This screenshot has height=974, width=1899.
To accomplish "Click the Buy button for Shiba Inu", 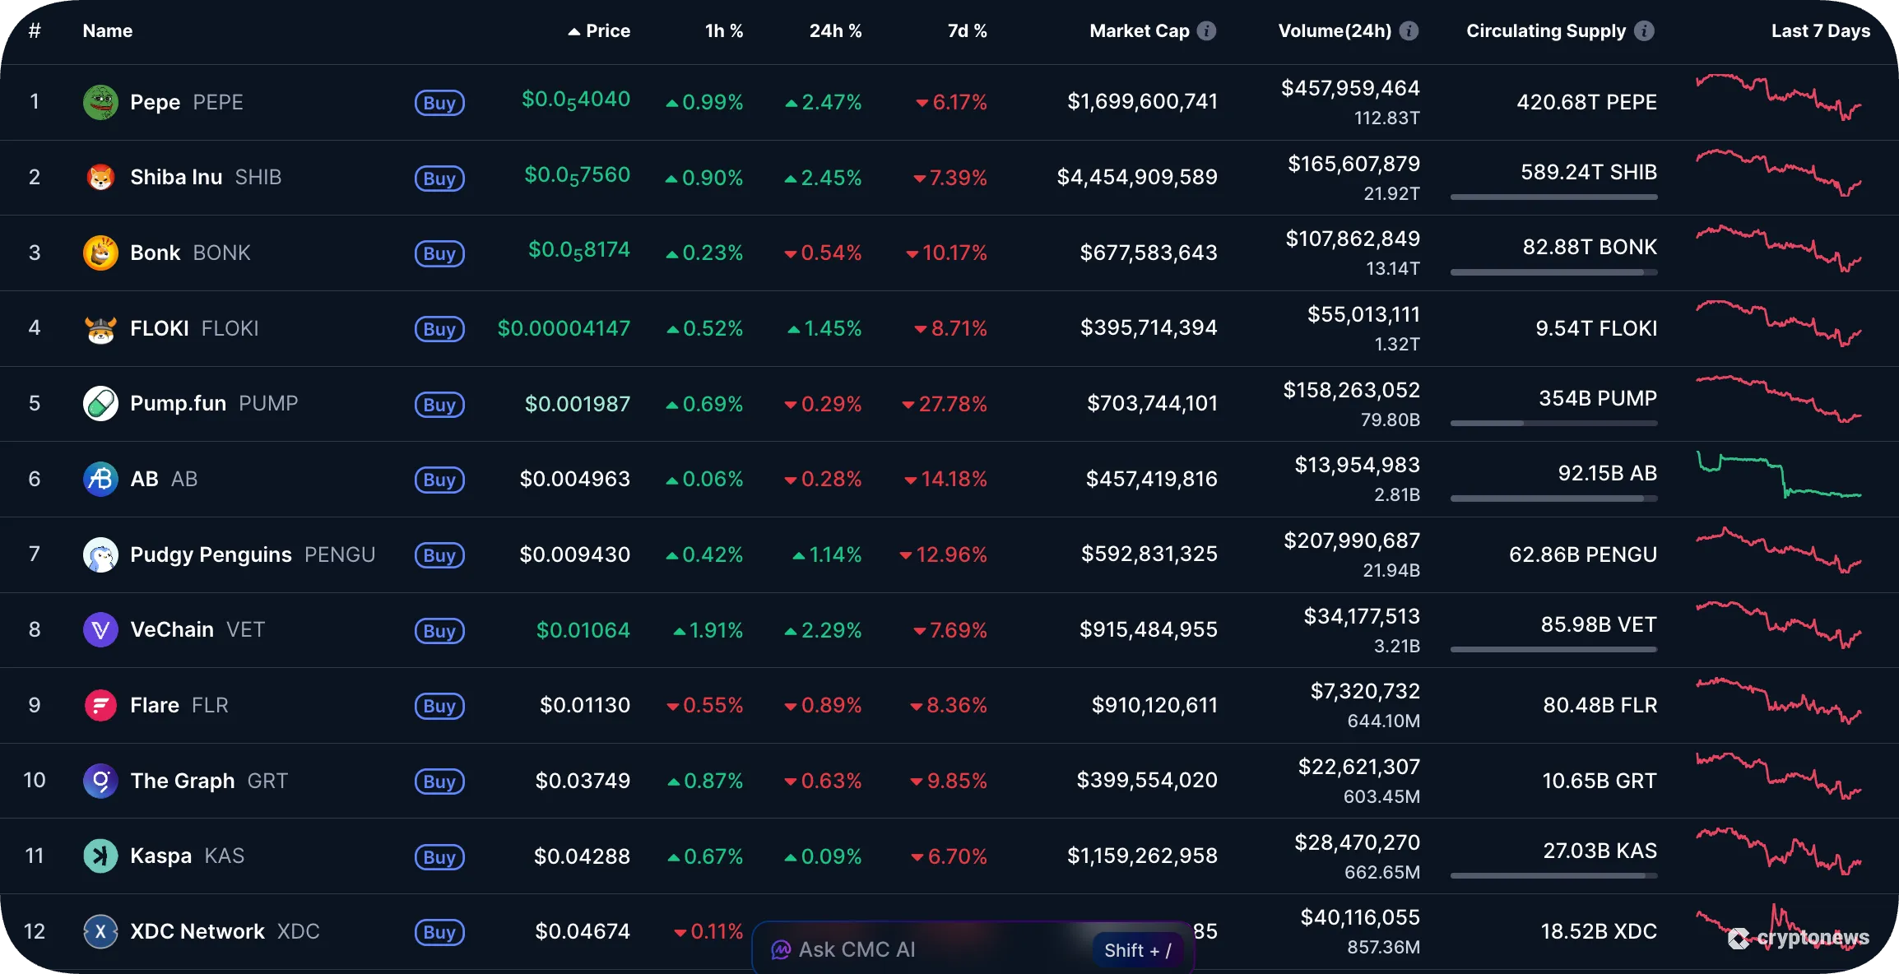I will tap(439, 178).
